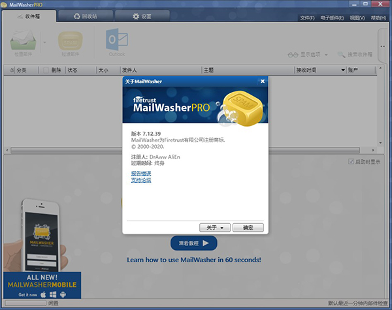This screenshot has height=310, width=392.
Task: Click the magnifier search icon
Action: (341, 54)
